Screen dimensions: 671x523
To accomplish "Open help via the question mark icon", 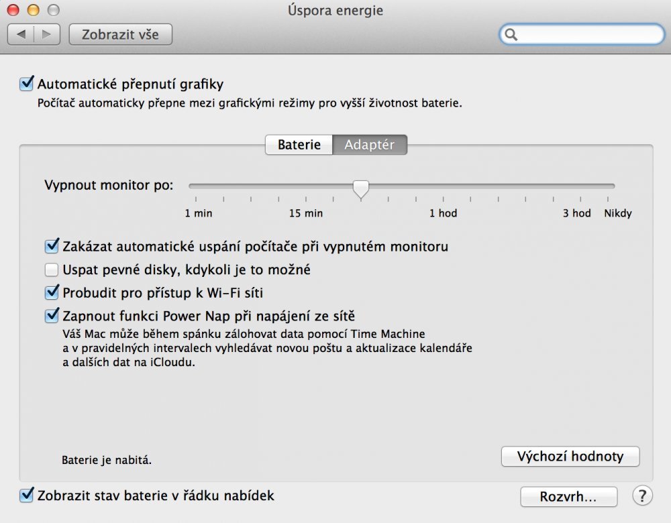I will tap(641, 497).
